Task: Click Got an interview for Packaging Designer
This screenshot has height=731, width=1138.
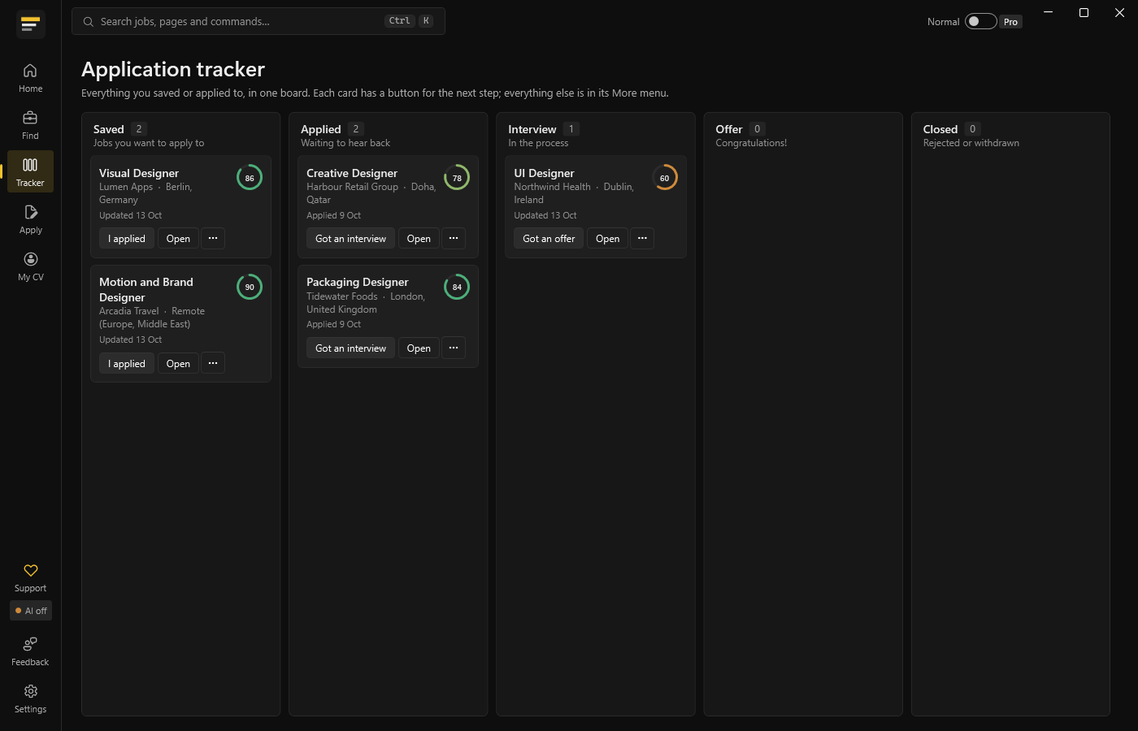Action: coord(351,348)
